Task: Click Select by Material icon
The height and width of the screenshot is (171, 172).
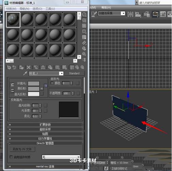Action: tap(84, 54)
